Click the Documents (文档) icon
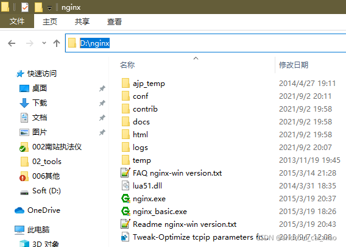346x247 pixels. coord(24,118)
